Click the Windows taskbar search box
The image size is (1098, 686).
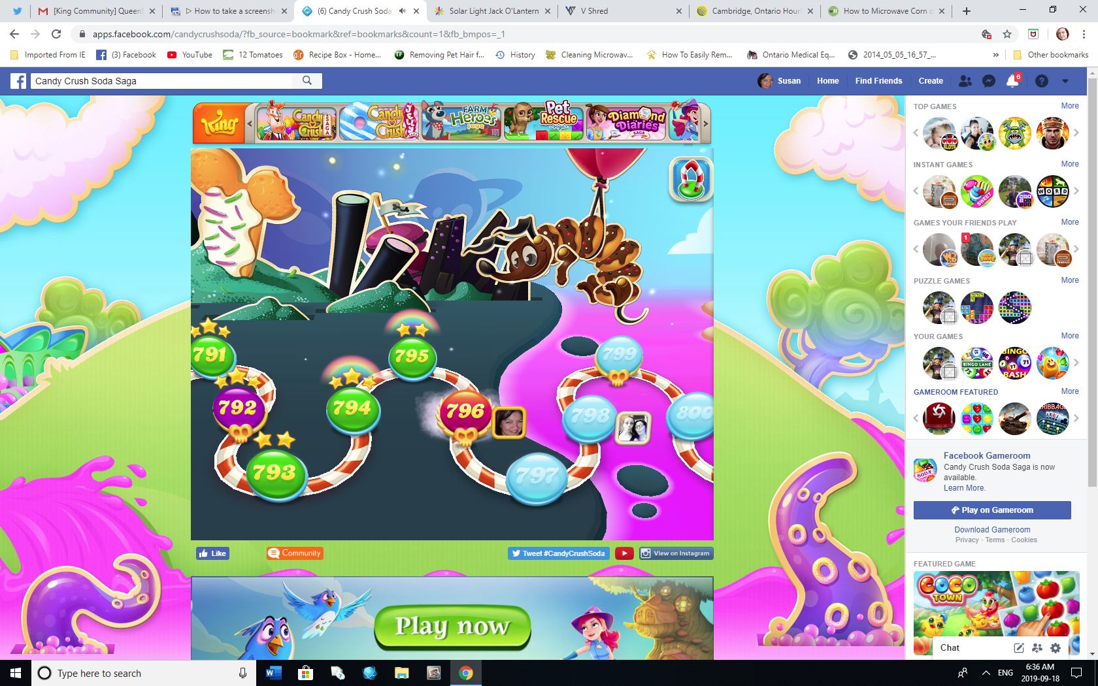(144, 673)
